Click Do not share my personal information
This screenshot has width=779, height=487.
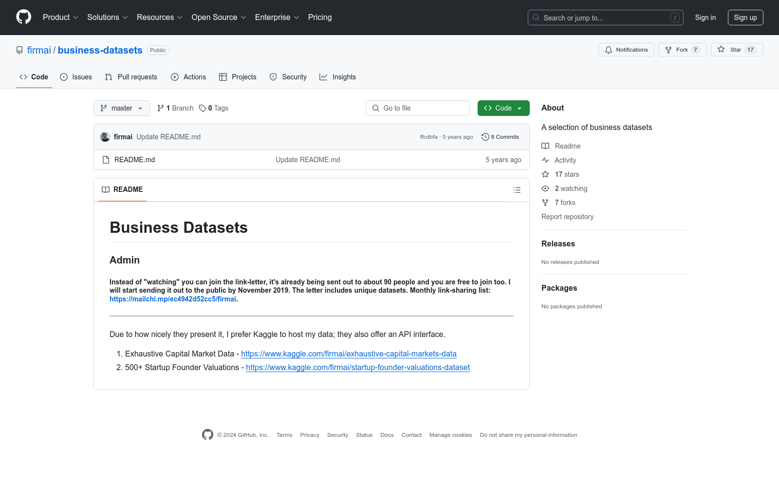tap(528, 435)
